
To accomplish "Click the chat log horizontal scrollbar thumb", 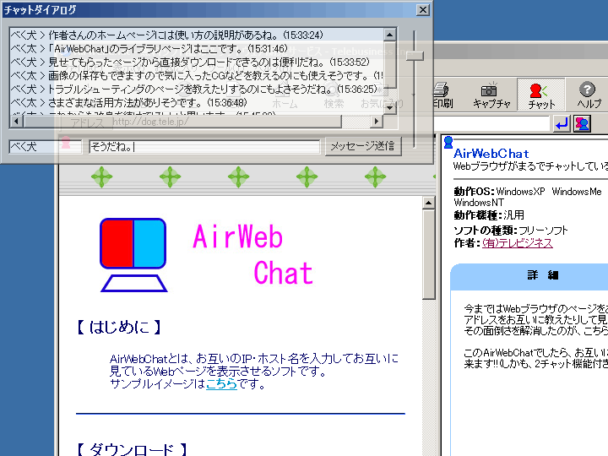I will (182, 122).
